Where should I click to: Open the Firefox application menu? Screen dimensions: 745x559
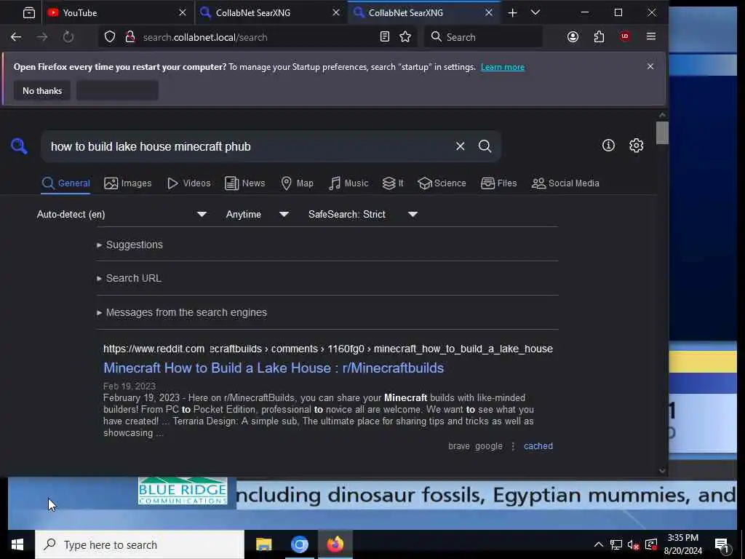pos(651,36)
